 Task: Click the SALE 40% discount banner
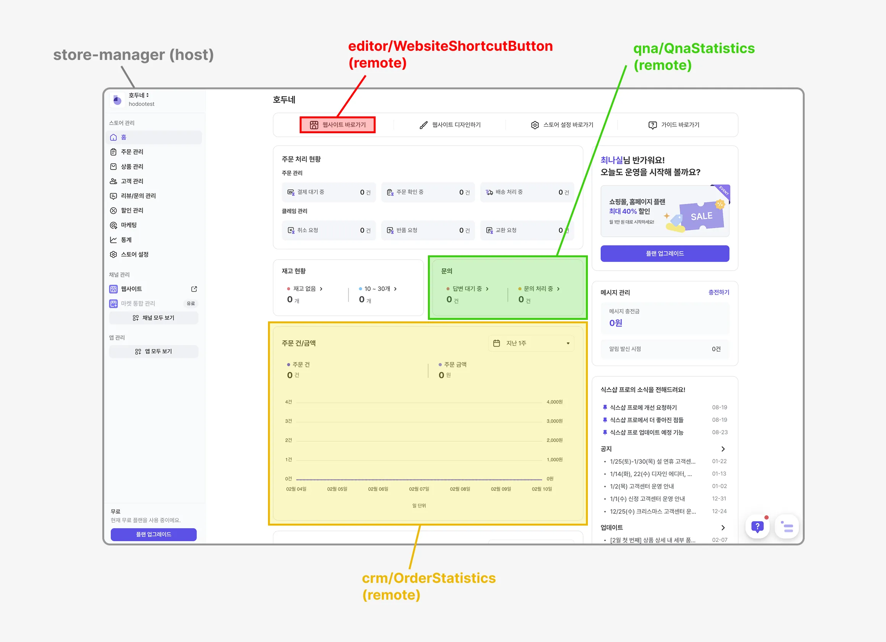click(x=665, y=211)
